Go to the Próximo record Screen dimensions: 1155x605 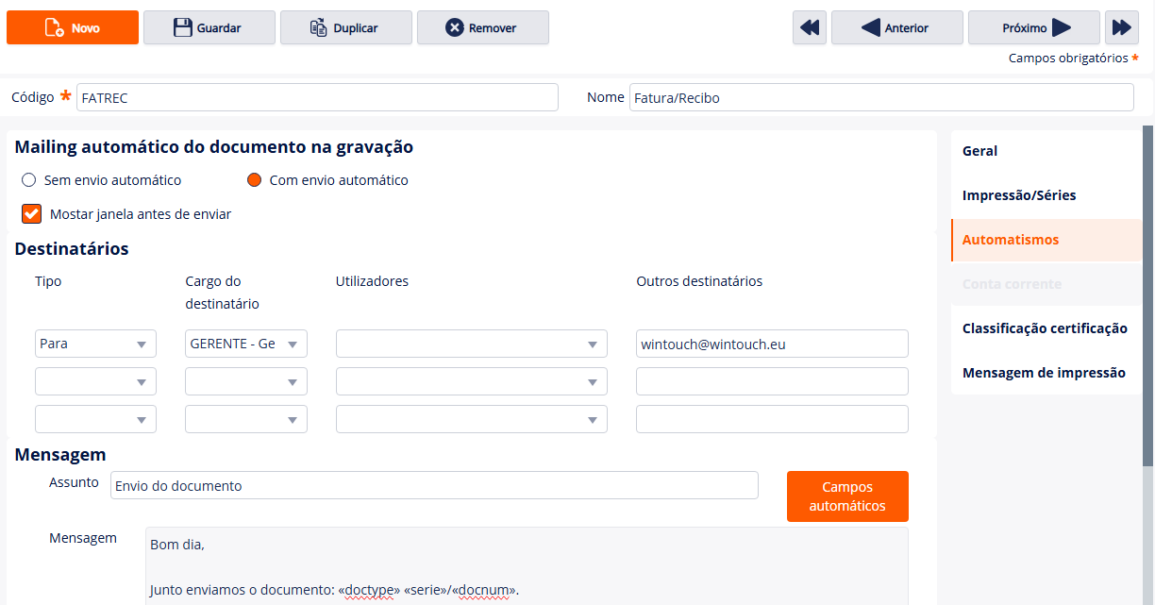tap(1033, 28)
